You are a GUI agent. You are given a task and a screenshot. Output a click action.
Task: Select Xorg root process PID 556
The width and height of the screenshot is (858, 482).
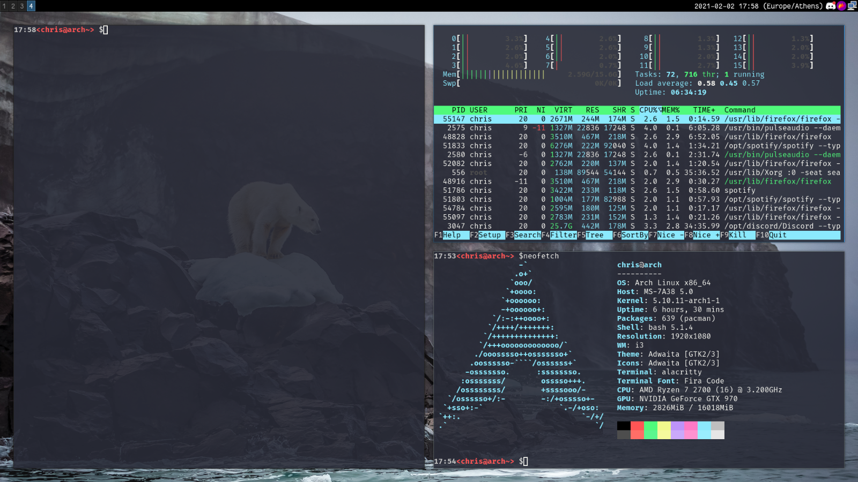[x=637, y=172]
